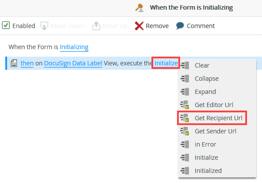Open the DocuSign Data Label view link
Image resolution: width=262 pixels, height=183 pixels.
[73, 63]
